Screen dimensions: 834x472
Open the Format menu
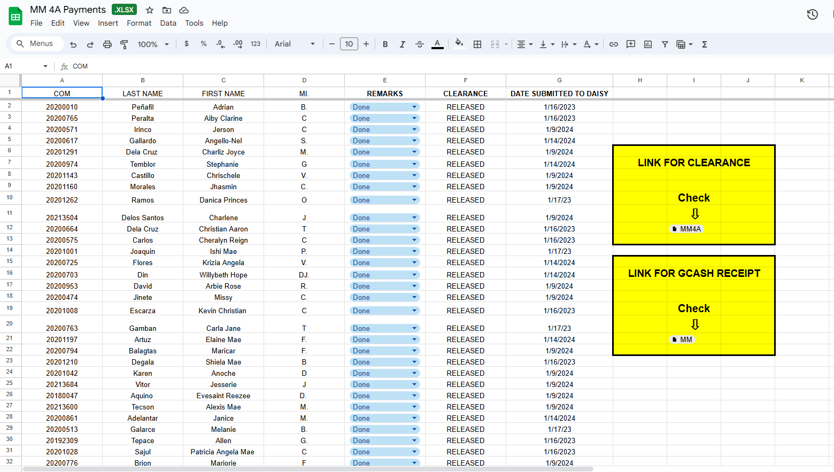pos(139,23)
